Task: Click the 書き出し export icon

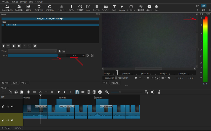Action: coord(149,8)
